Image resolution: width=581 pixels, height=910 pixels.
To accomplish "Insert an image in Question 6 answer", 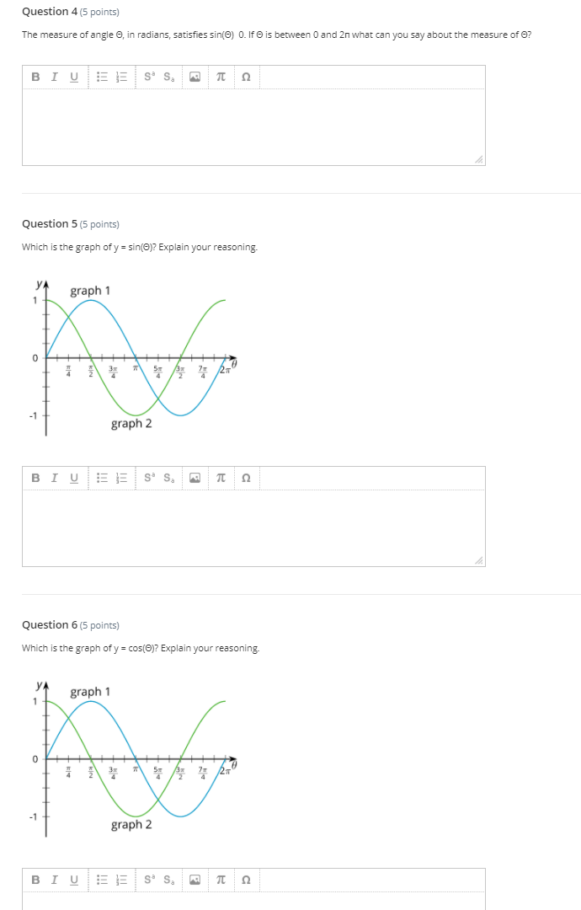I will 195,879.
